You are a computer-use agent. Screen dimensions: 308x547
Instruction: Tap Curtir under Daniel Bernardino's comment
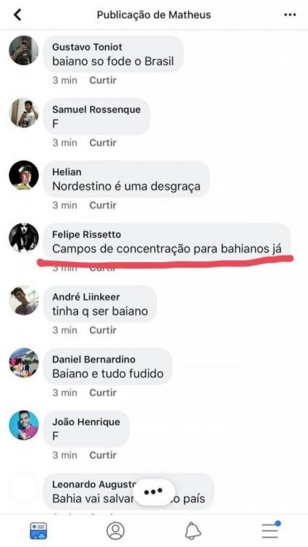click(103, 392)
